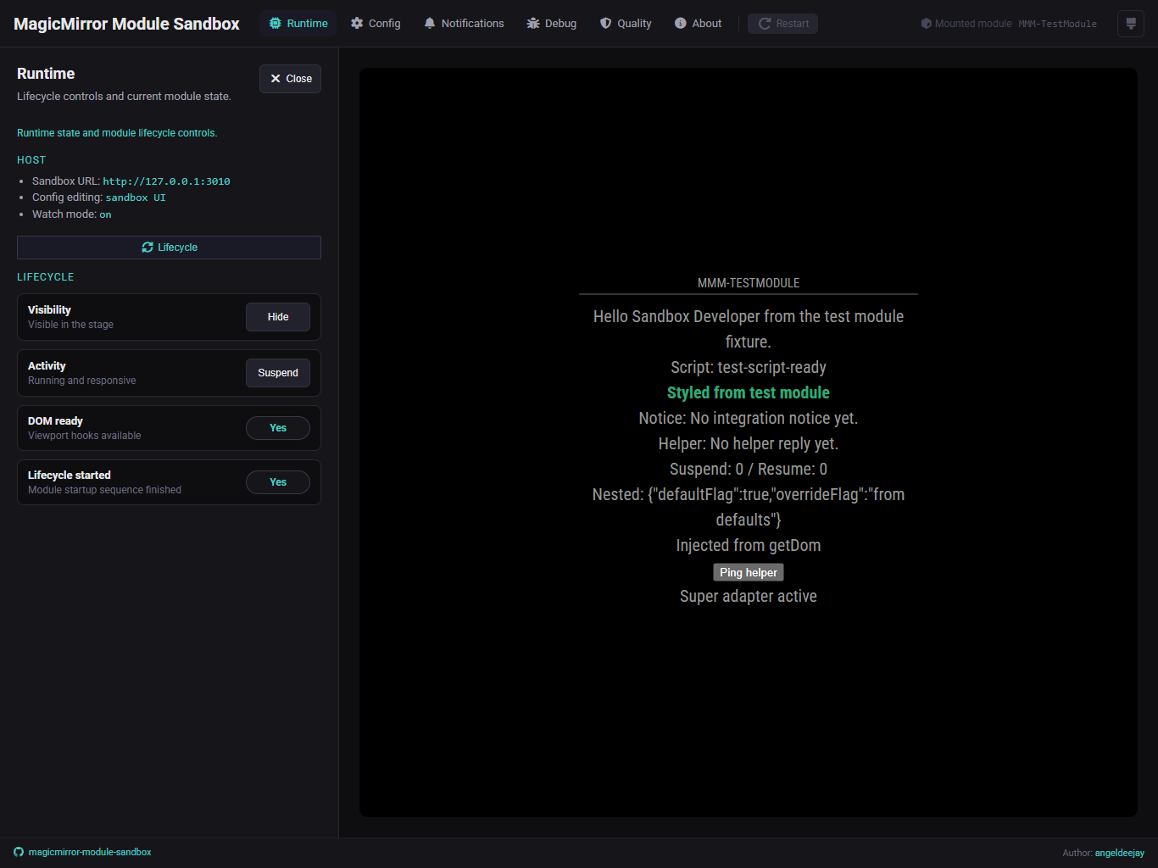Click the "HOST" section heading
This screenshot has width=1158, height=868.
(31, 160)
